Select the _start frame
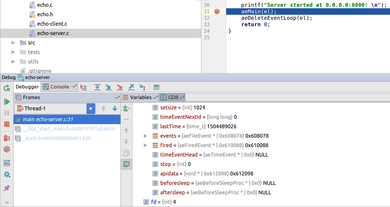This screenshot has width=390, height=207. (67, 138)
